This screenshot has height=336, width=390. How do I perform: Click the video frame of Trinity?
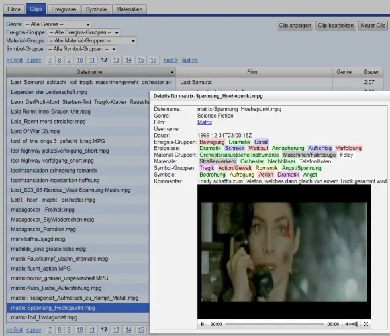coord(284,252)
